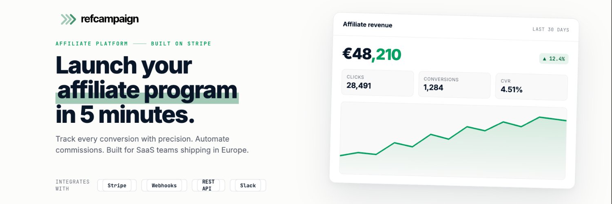This screenshot has width=612, height=204.
Task: Click the 'Track every conversion' description paragraph
Action: point(152,144)
